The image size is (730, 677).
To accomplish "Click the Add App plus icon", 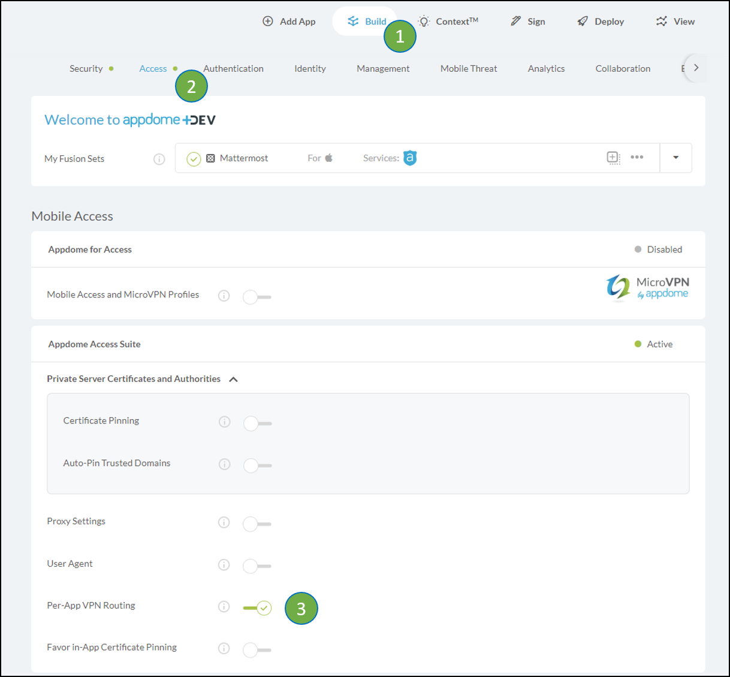I will (x=268, y=20).
